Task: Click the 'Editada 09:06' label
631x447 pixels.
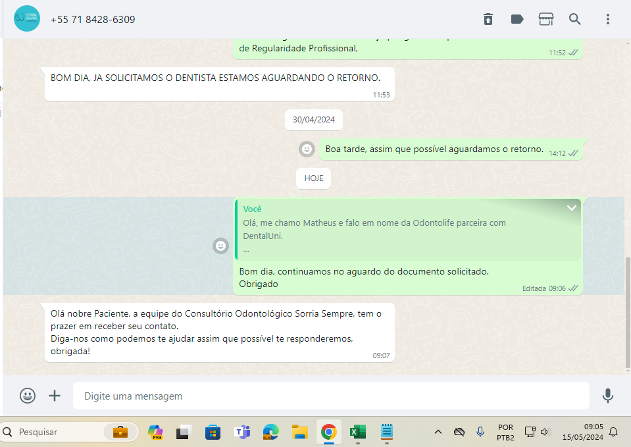Action: click(x=543, y=288)
